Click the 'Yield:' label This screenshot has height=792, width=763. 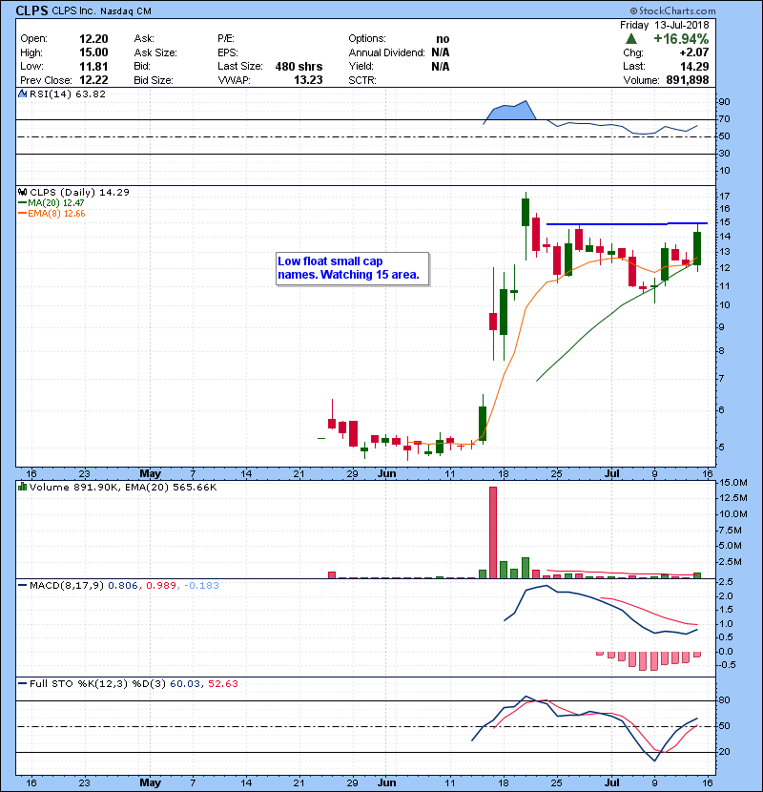pos(361,66)
